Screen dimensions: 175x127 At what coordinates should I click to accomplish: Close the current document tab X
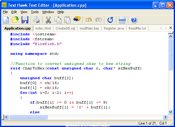[x=171, y=28]
